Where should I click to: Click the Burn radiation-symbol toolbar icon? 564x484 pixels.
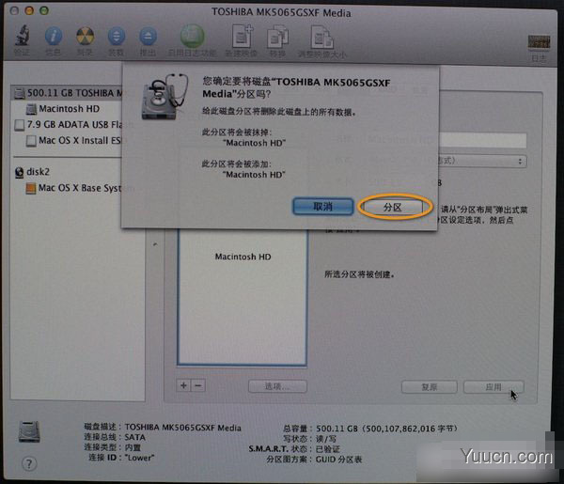coord(86,36)
